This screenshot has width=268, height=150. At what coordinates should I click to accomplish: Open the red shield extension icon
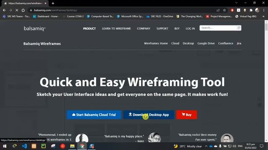[x=232, y=10]
